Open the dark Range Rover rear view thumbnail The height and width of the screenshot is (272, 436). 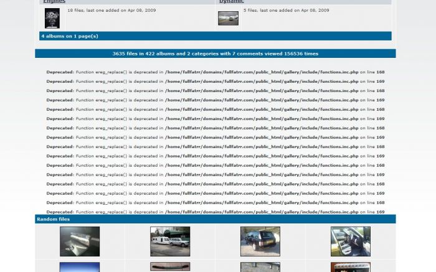[x=260, y=242]
